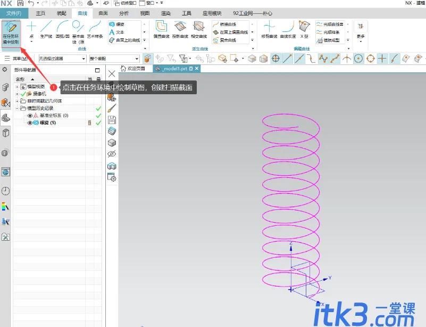Select the 螺旋 (5) tree item
This screenshot has width=426, height=327.
click(x=48, y=122)
